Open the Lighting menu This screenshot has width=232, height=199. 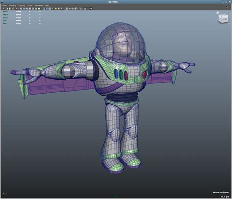22,5
